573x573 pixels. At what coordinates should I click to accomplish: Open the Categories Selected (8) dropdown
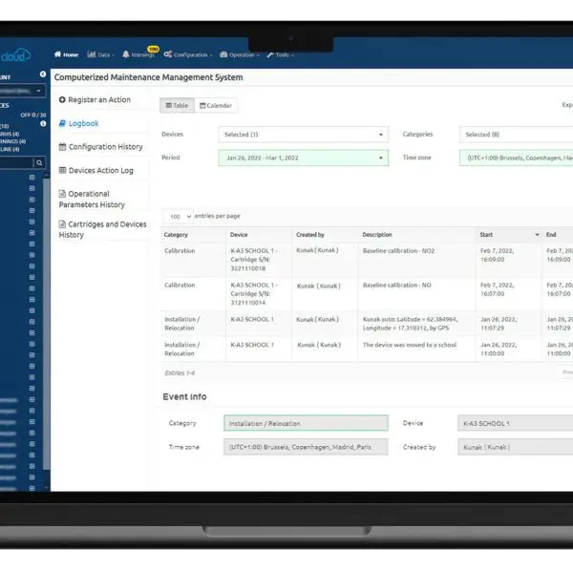(516, 135)
